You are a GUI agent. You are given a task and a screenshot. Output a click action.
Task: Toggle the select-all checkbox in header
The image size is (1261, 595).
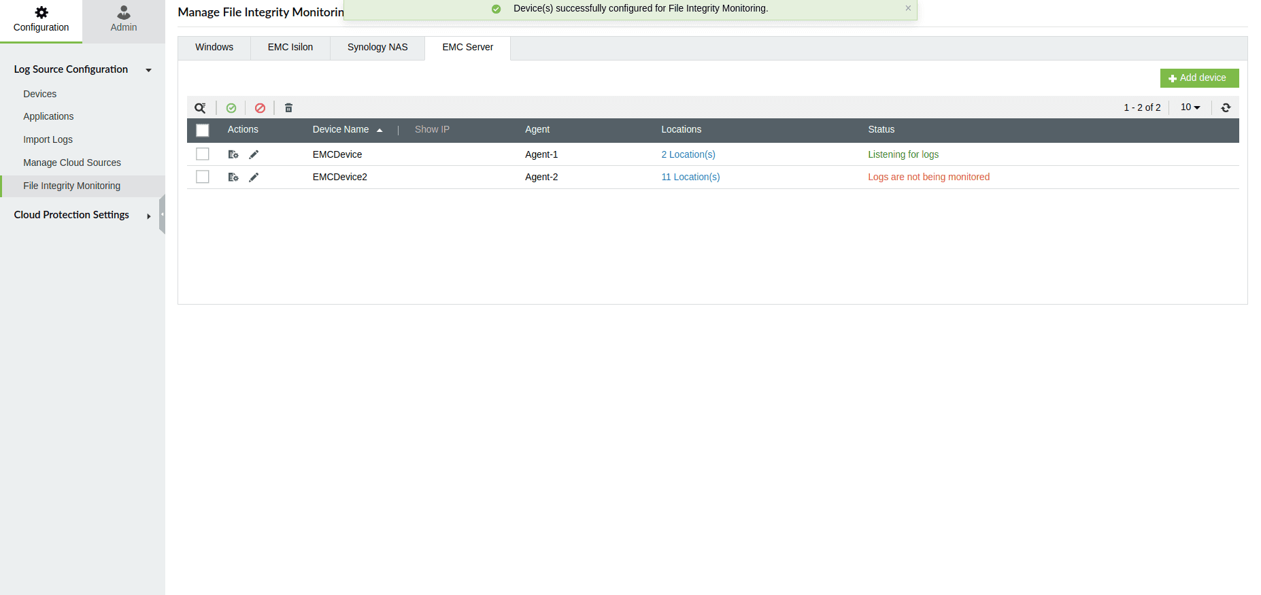pyautogui.click(x=202, y=130)
